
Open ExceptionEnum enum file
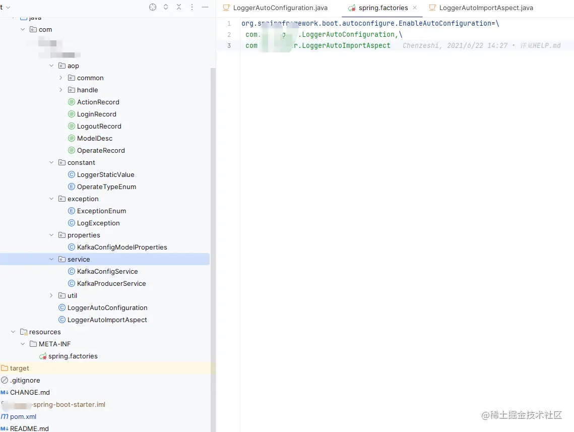(x=101, y=211)
